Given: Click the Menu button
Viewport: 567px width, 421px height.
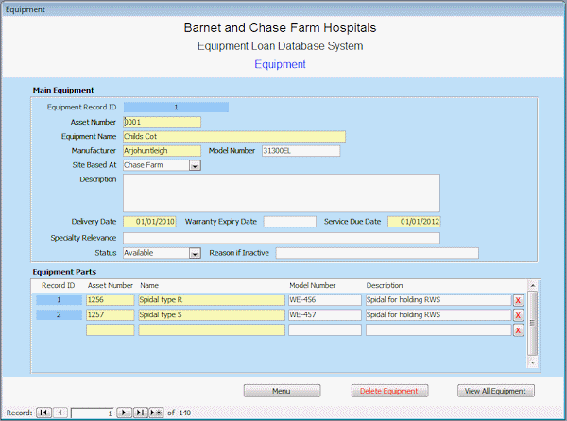Looking at the screenshot, I should coord(282,391).
